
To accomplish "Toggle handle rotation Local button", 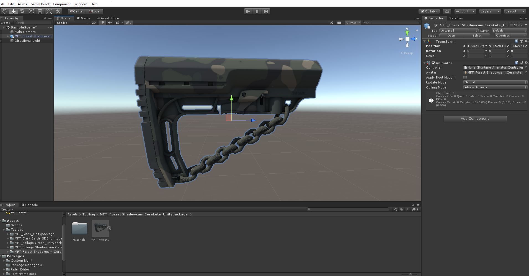I will coord(95,11).
